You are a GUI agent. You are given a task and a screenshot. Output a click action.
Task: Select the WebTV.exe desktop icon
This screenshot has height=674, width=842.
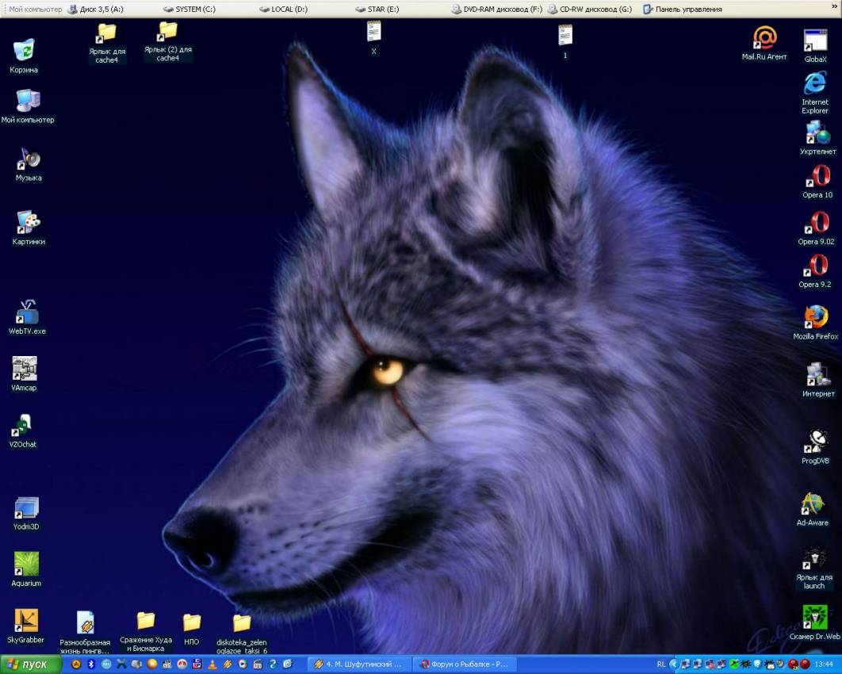click(x=27, y=312)
